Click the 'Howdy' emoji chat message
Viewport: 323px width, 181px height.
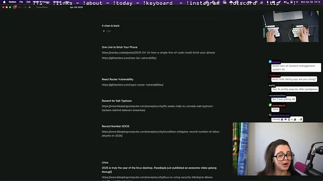click(x=287, y=119)
